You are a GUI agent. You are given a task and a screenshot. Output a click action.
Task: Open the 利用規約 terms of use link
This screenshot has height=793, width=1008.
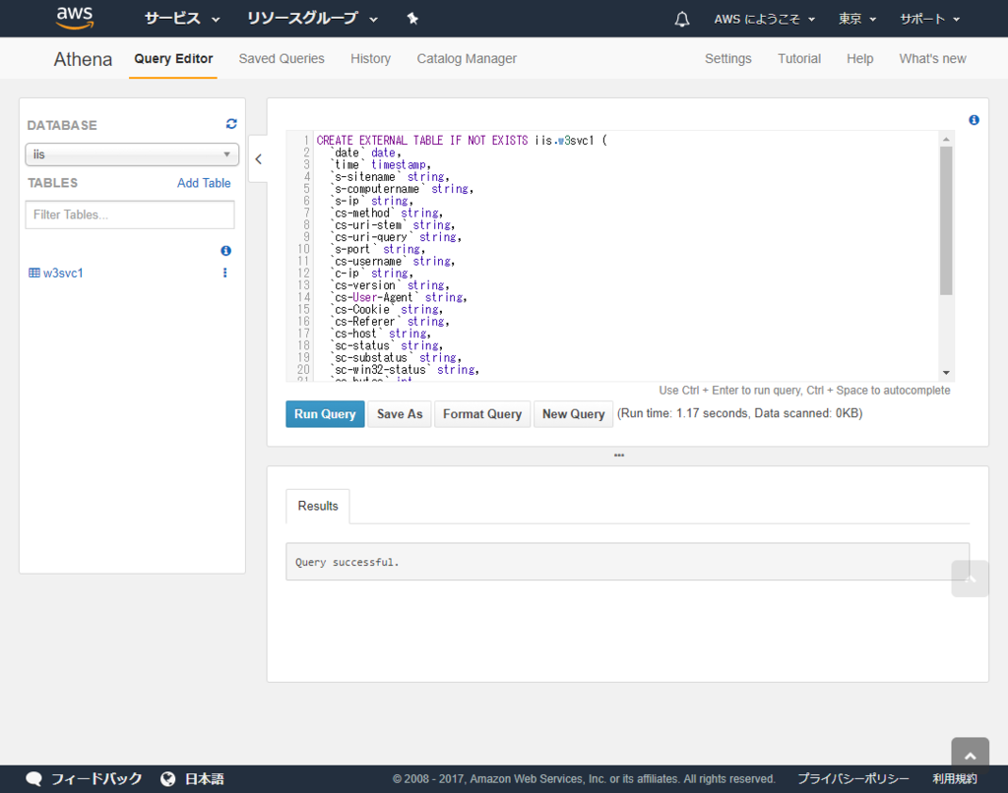(x=955, y=779)
